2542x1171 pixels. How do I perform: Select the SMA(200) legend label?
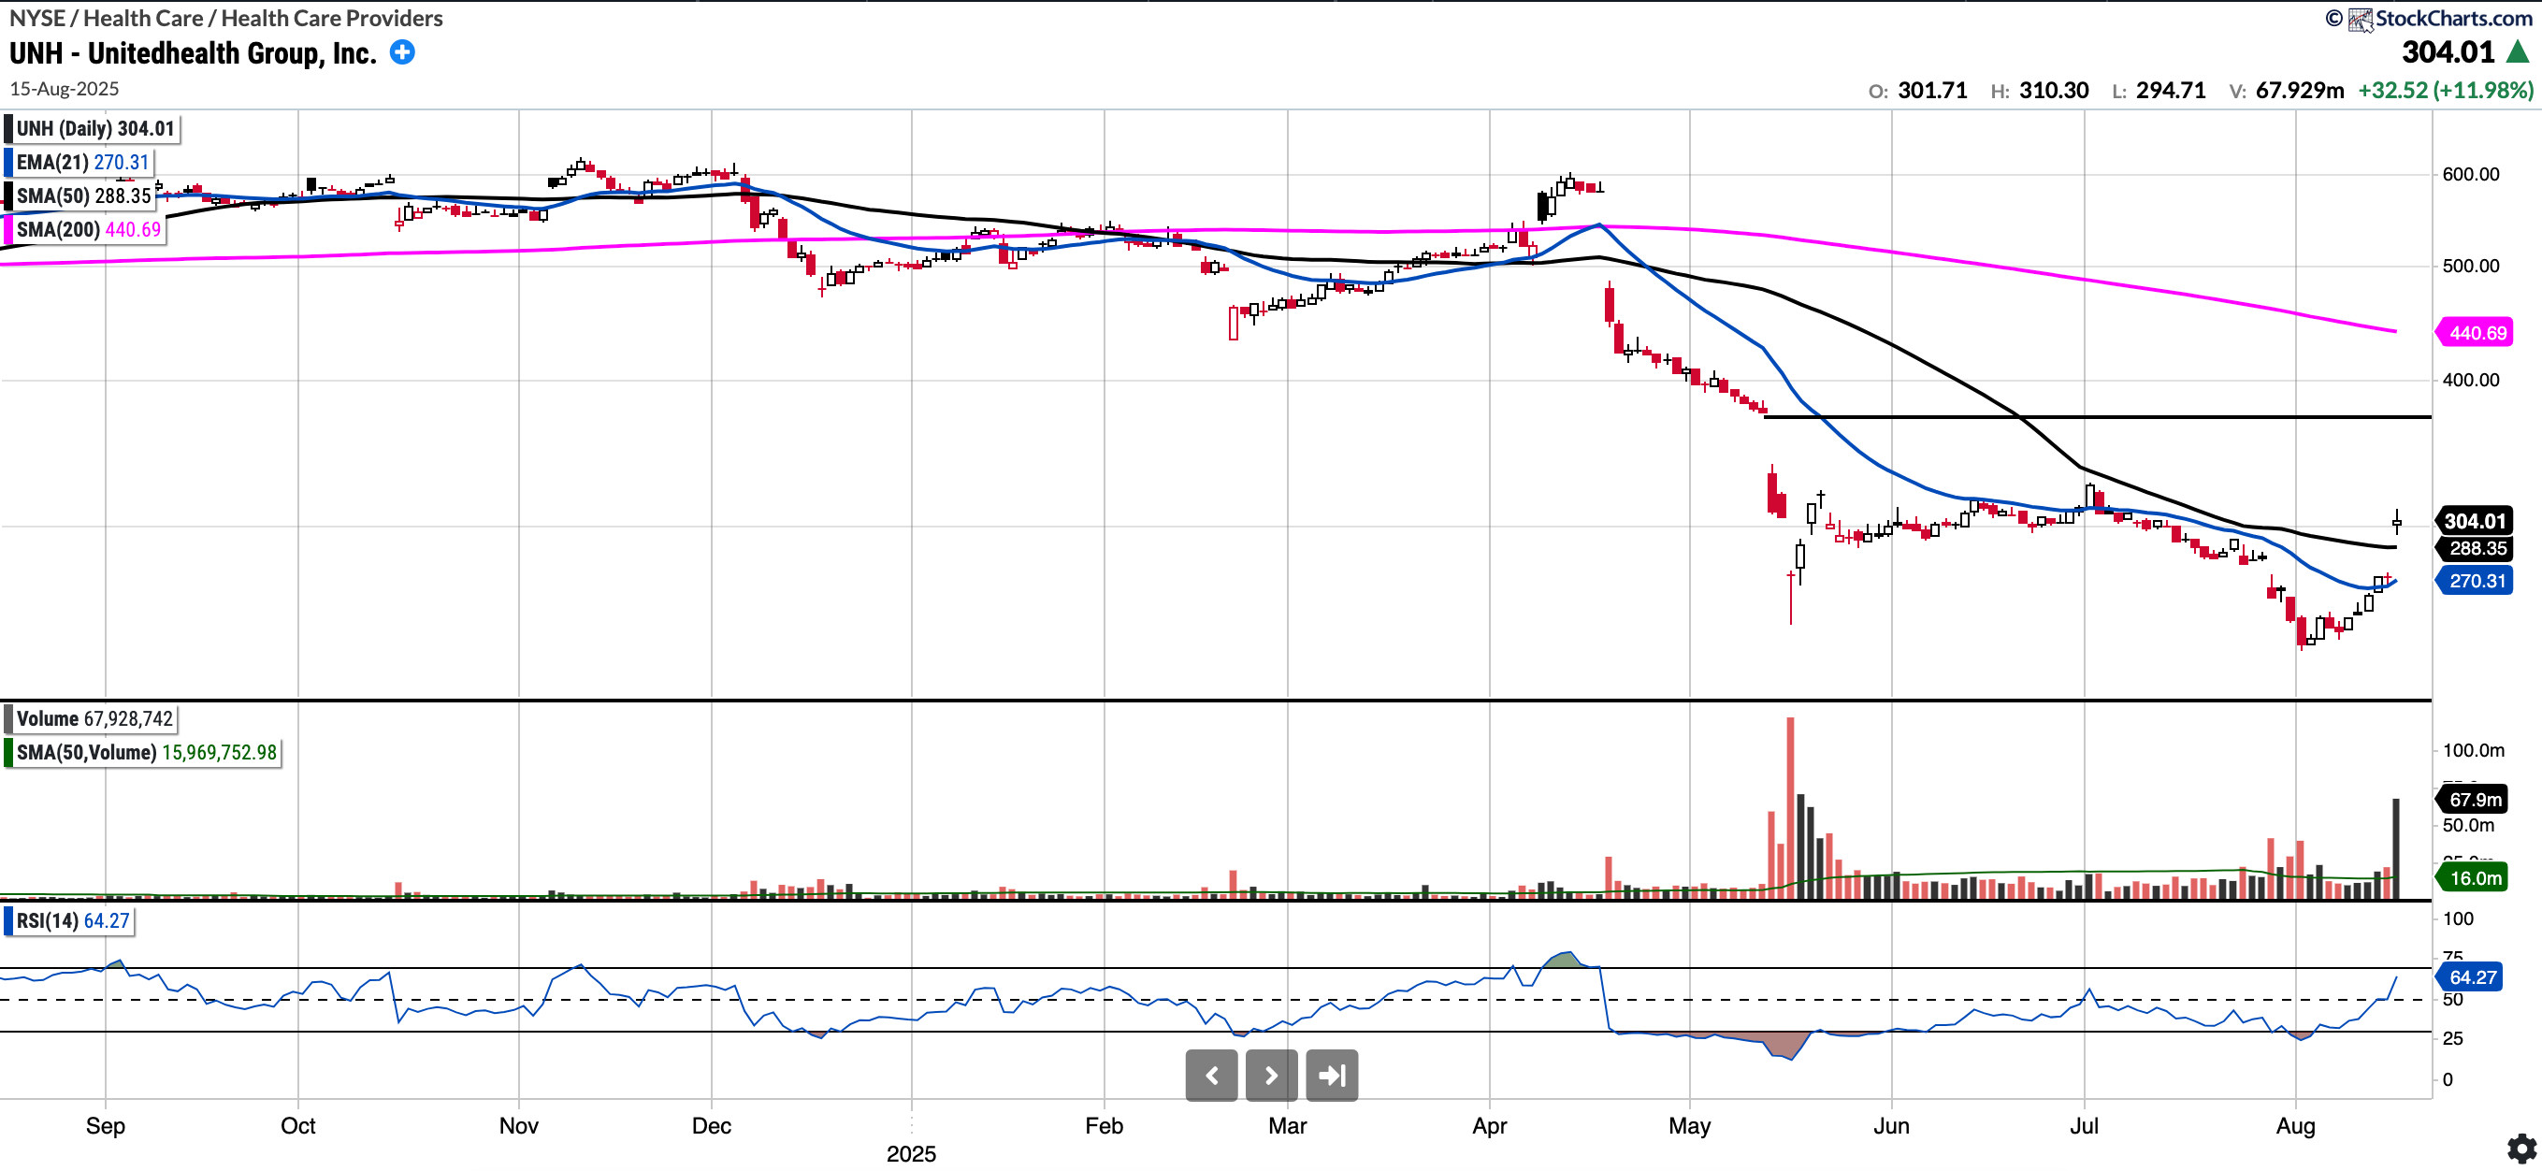click(x=87, y=229)
